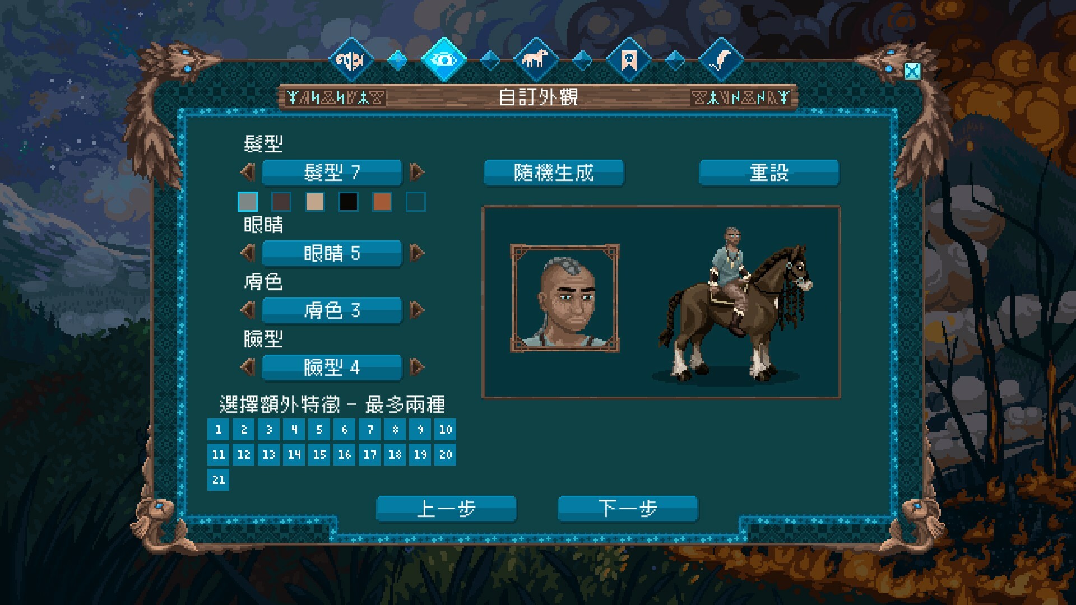Pick the orange-brown hair color swatch
1076x605 pixels.
[382, 202]
